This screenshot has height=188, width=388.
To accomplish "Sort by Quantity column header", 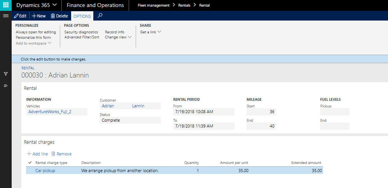I will [x=191, y=163].
